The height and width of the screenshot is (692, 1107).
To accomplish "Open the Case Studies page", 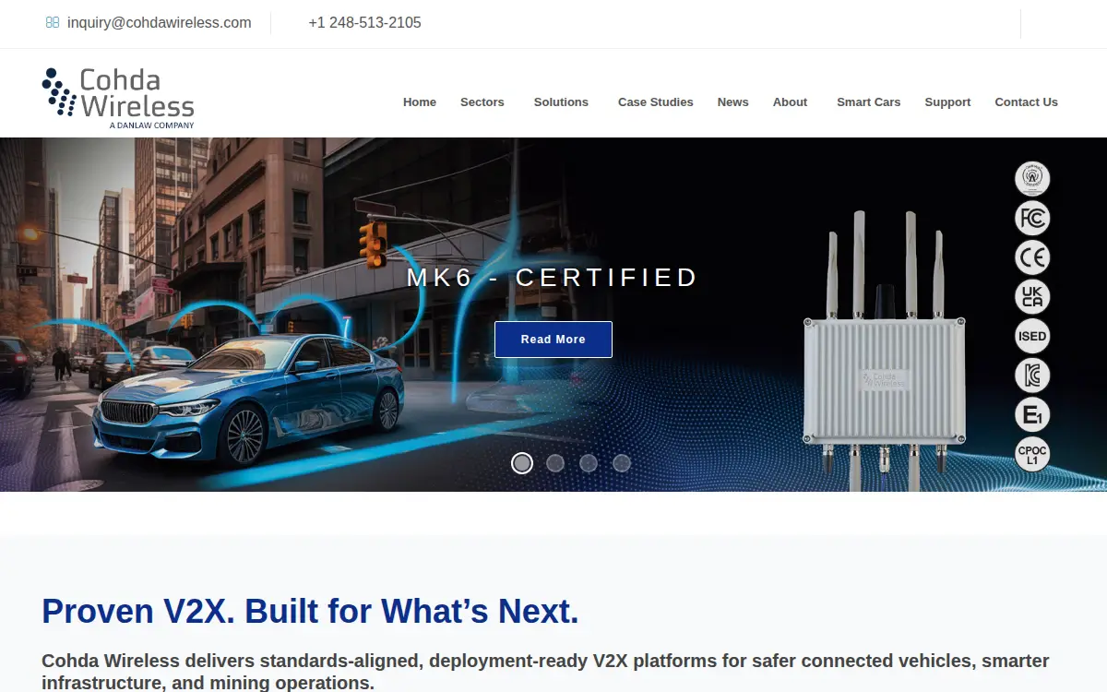I will click(656, 102).
